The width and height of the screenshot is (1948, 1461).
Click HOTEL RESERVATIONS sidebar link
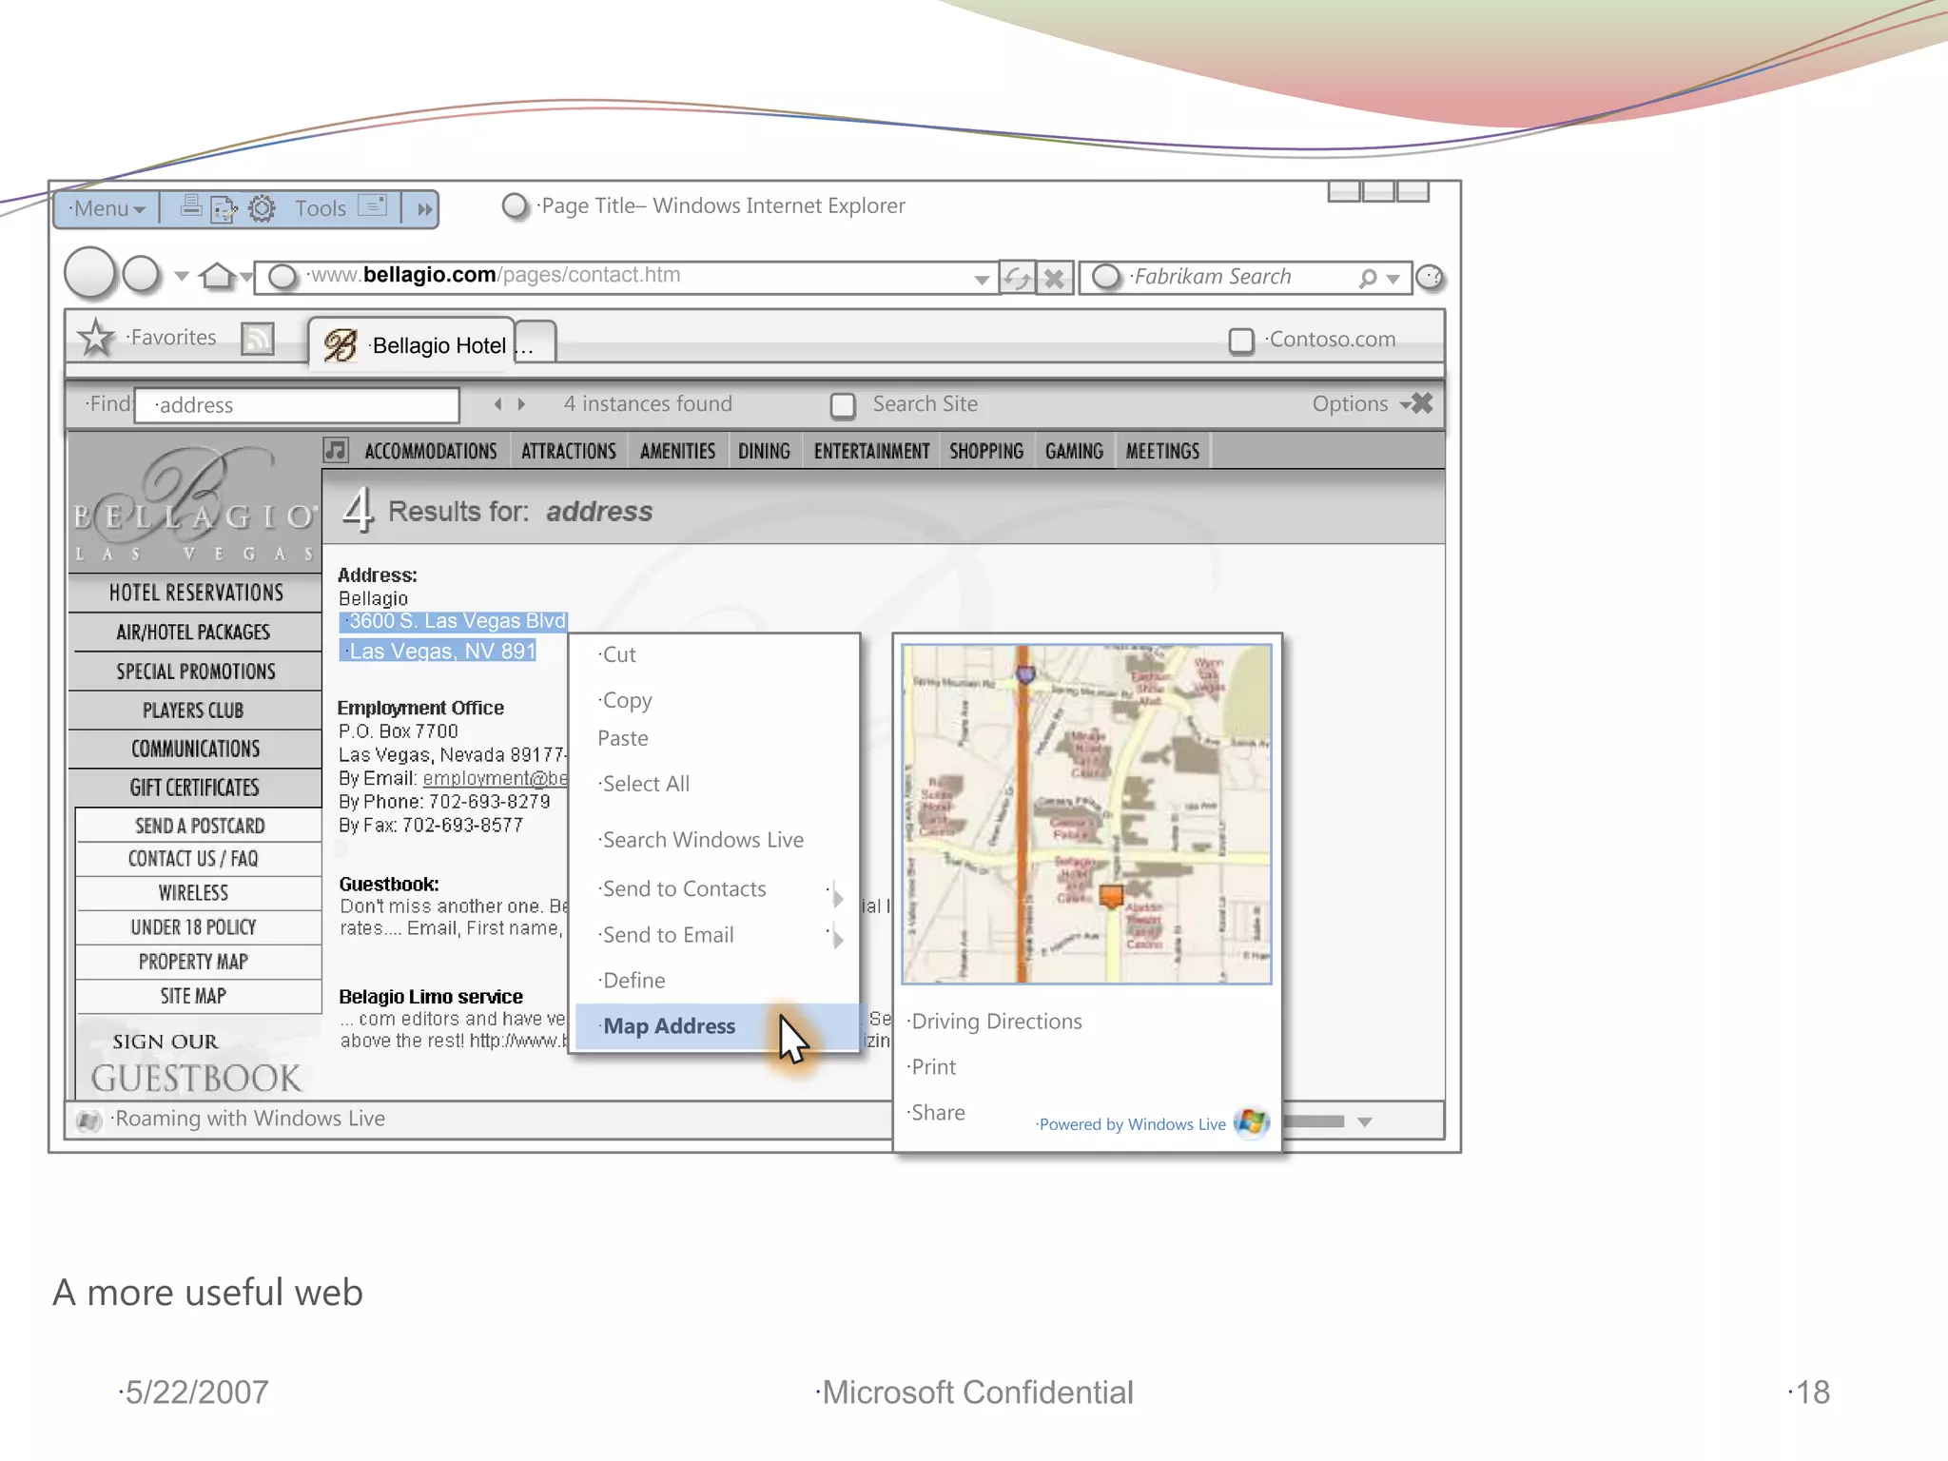(196, 593)
